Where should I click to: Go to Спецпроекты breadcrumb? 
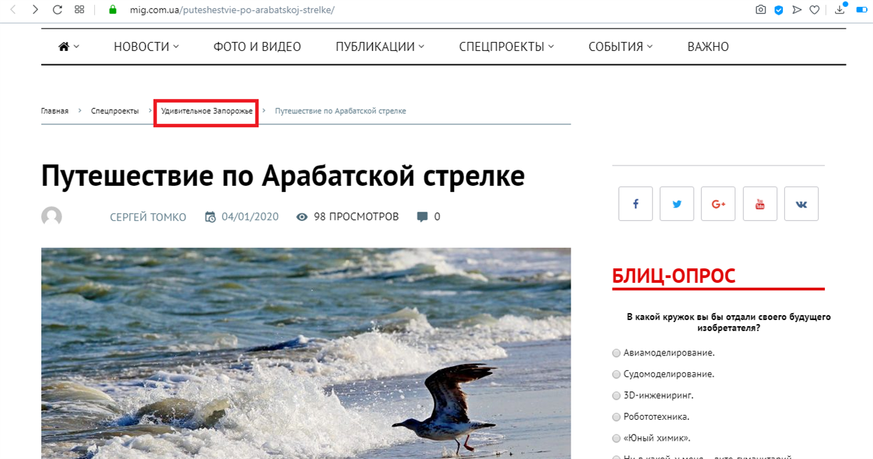pyautogui.click(x=115, y=111)
